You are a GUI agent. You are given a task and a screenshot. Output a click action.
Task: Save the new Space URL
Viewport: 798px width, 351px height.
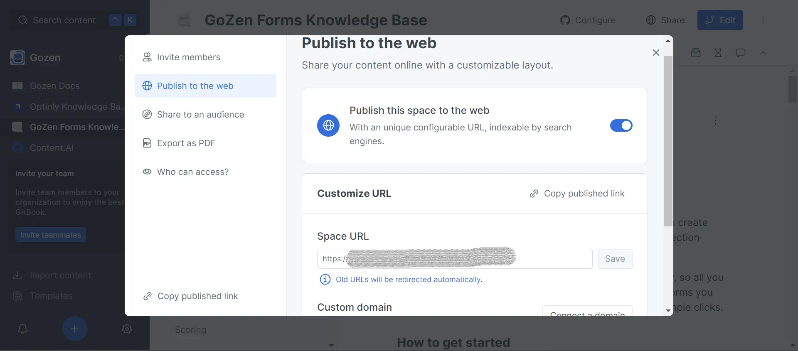615,258
